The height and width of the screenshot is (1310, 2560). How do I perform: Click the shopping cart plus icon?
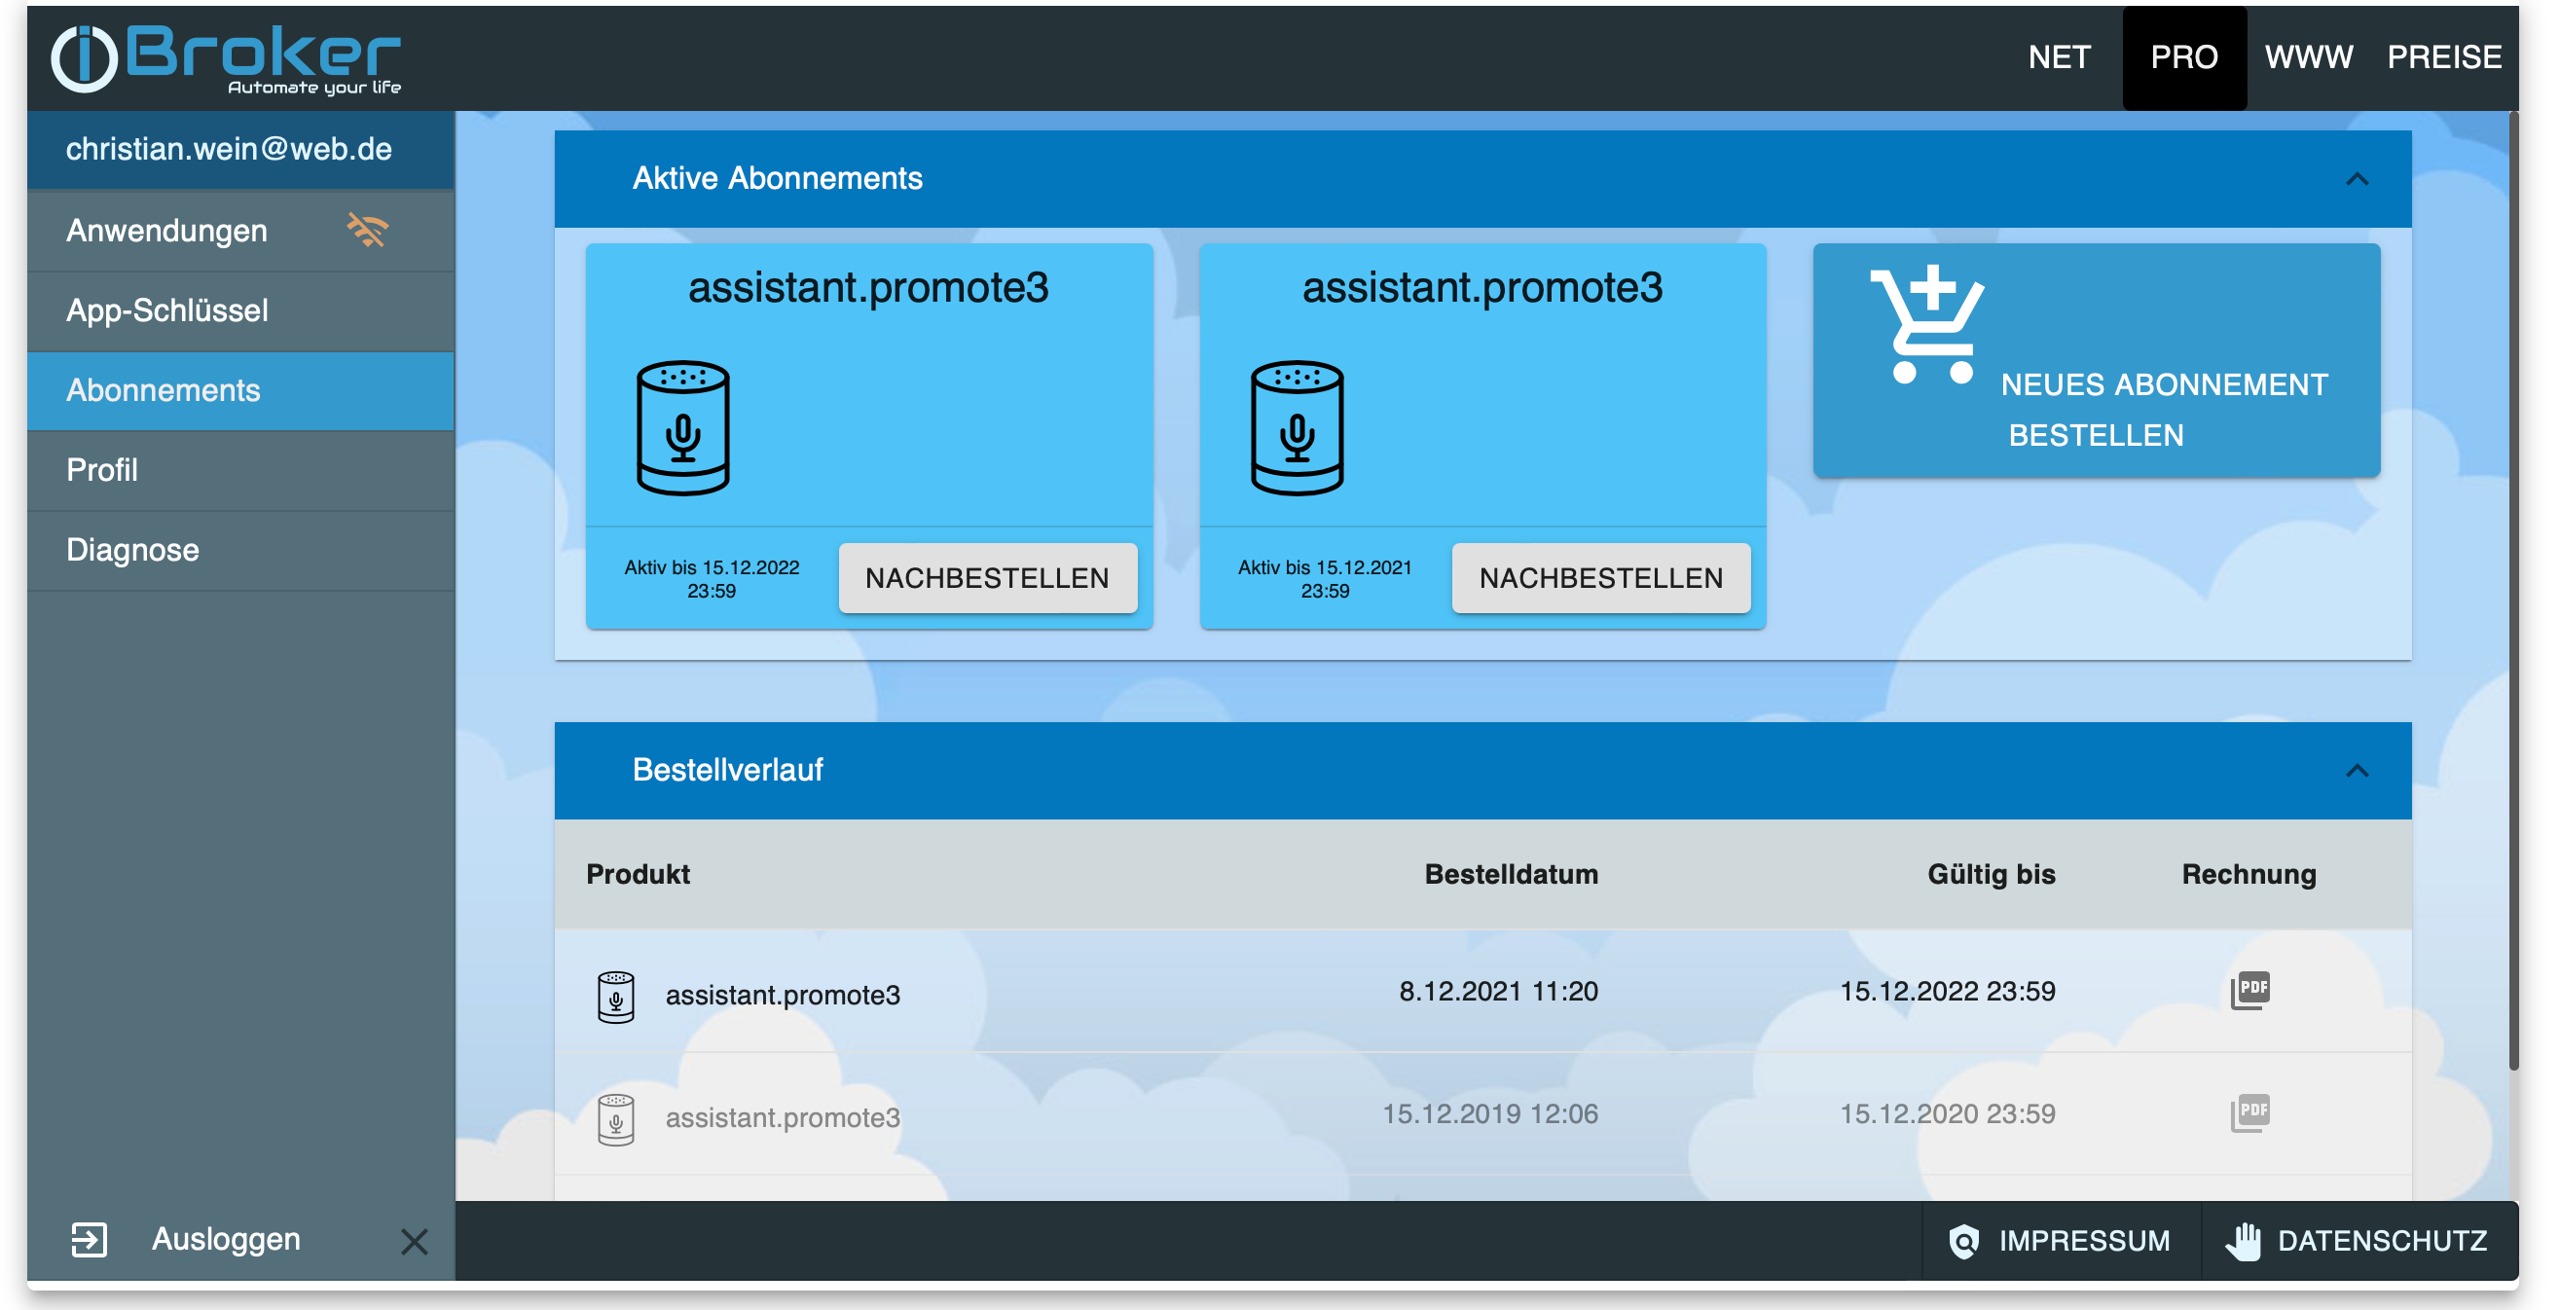tap(1927, 323)
